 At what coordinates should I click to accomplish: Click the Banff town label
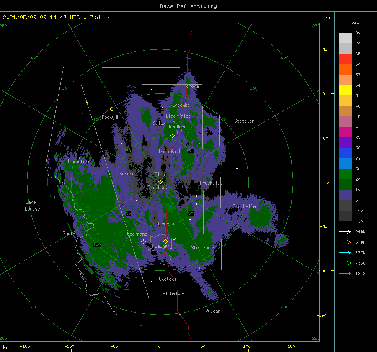pyautogui.click(x=69, y=233)
